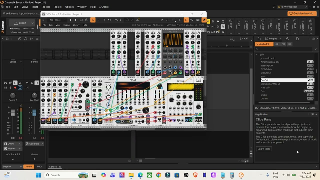Solo the VCV Rack 2 2 channel strip
The image size is (320, 180).
tap(10, 87)
